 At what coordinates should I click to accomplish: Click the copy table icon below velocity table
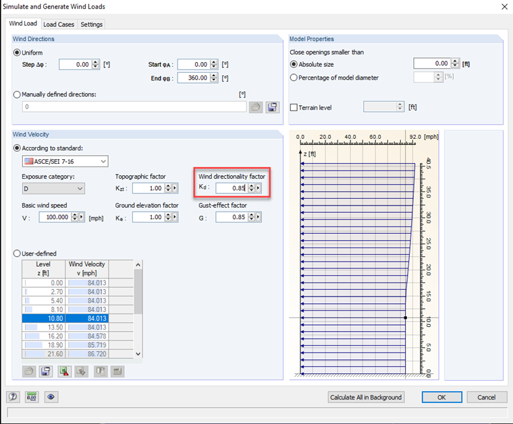101,371
